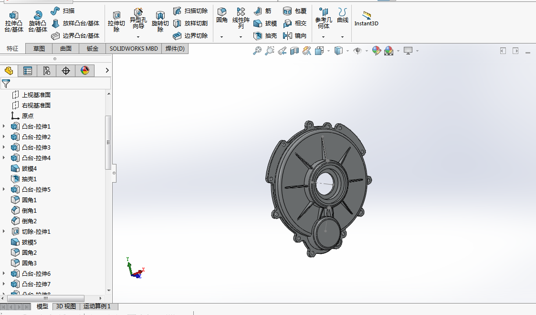Viewport: 536px width, 315px height.
Task: Open 参考几何体 reference geometry tool
Action: click(324, 19)
